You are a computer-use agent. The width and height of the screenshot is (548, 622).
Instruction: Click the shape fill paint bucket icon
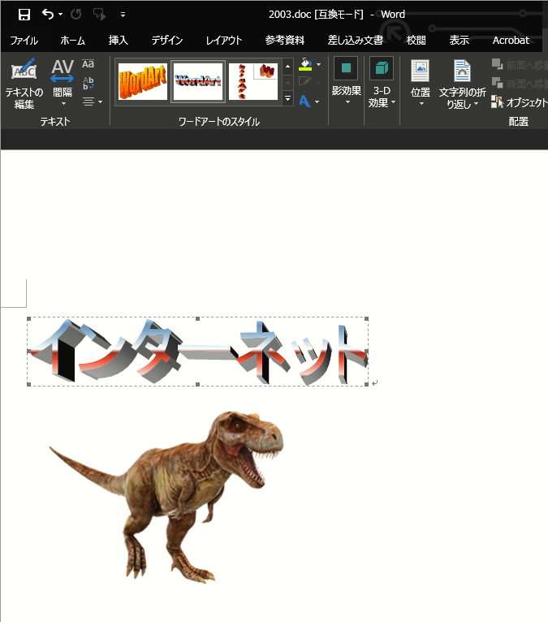(x=305, y=65)
